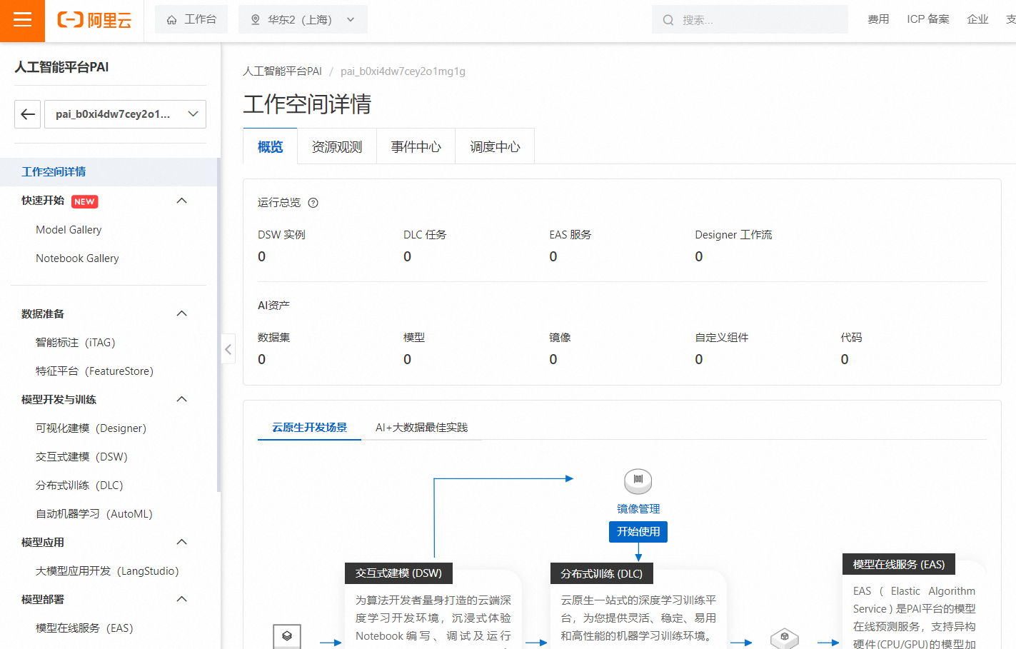Image resolution: width=1016 pixels, height=649 pixels.
Task: Click the cube icon before the EAS card
Action: (x=784, y=638)
